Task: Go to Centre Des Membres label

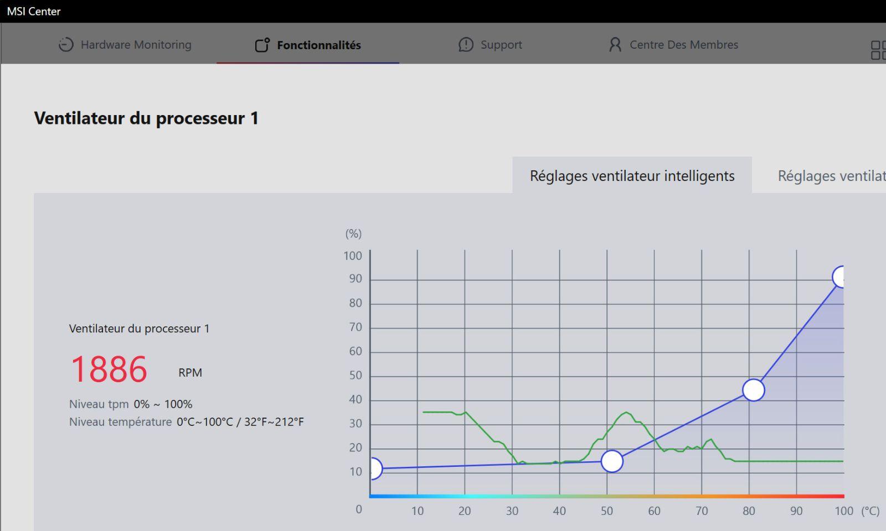Action: tap(683, 45)
